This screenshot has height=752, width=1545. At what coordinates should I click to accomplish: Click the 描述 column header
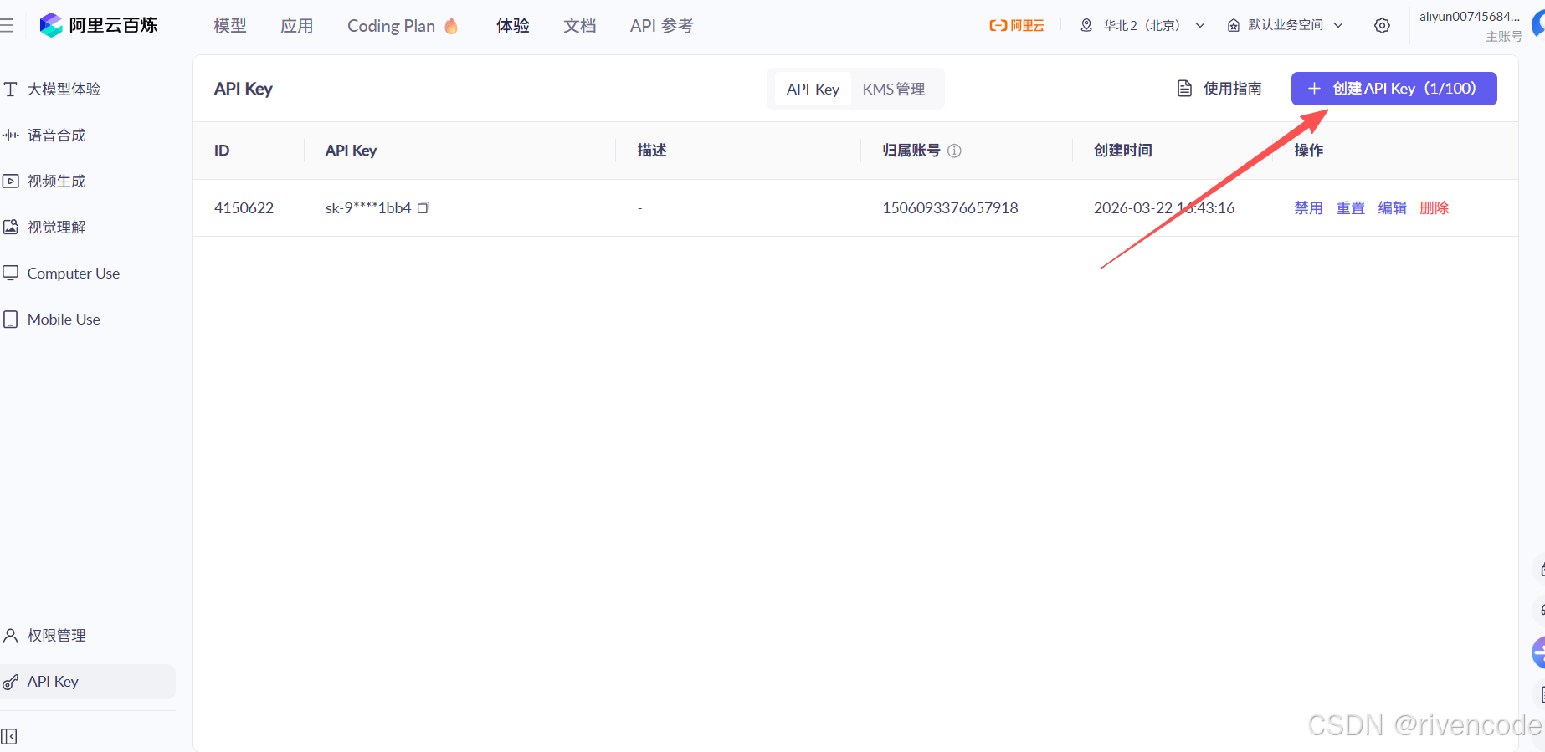[x=652, y=151]
